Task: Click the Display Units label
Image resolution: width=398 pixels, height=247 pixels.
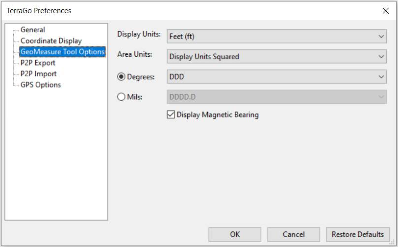Action: [x=139, y=34]
